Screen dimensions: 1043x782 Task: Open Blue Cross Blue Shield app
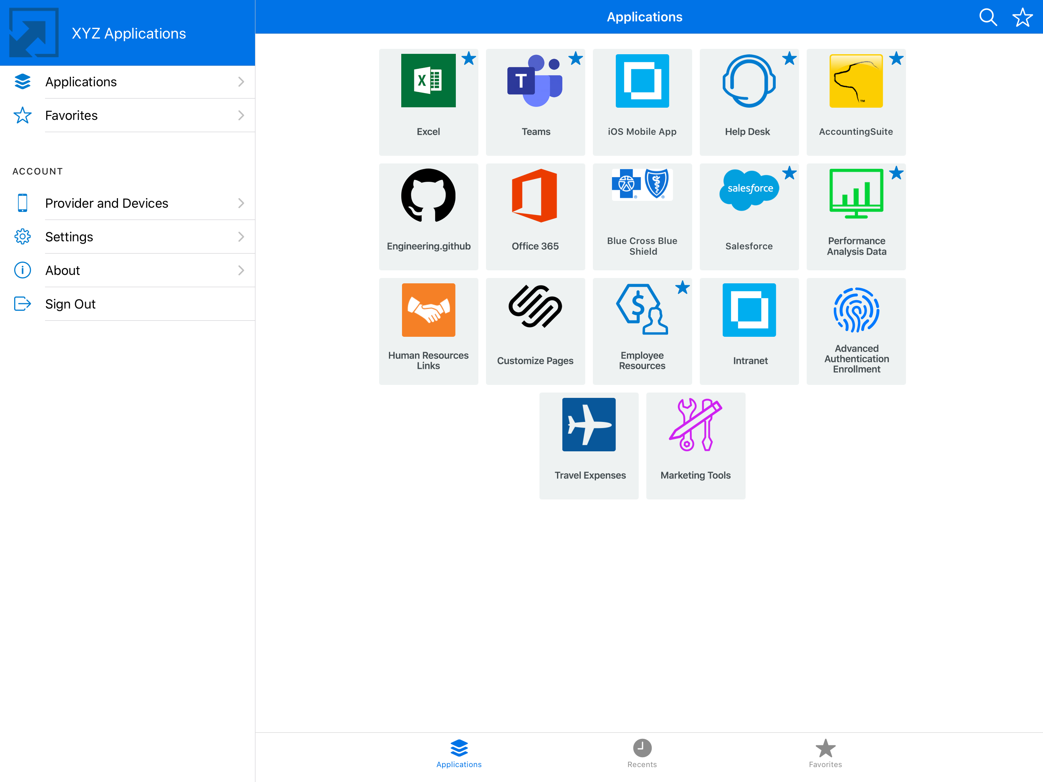[642, 217]
